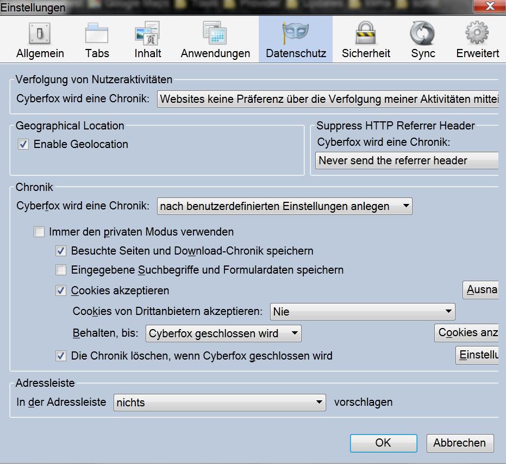Image resolution: width=506 pixels, height=464 pixels.
Task: Click the Adressleiste group heading
Action: (45, 383)
